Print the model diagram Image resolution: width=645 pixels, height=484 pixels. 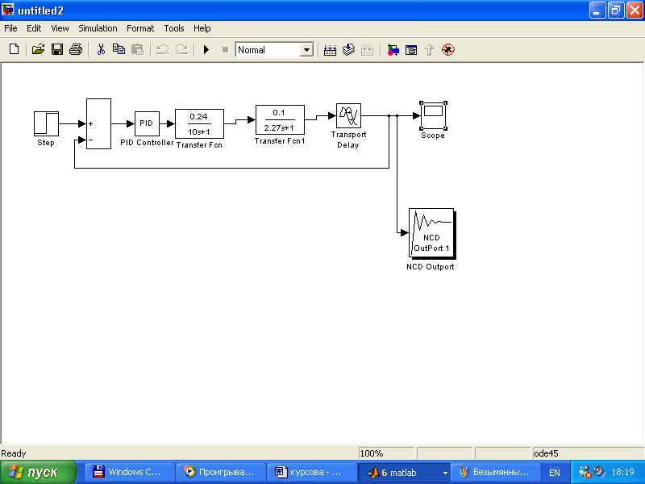[76, 50]
